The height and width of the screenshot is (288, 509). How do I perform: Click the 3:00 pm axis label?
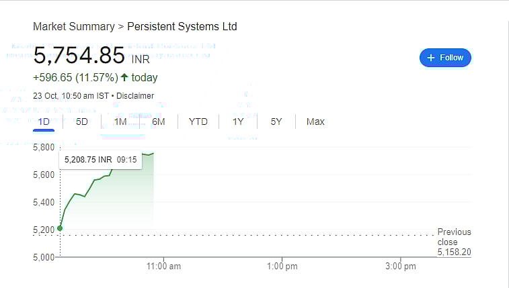coord(401,267)
